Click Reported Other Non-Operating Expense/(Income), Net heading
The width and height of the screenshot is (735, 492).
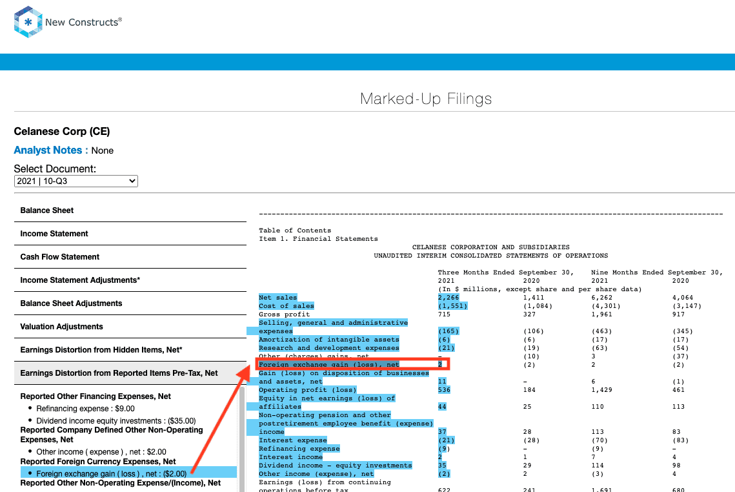121,482
